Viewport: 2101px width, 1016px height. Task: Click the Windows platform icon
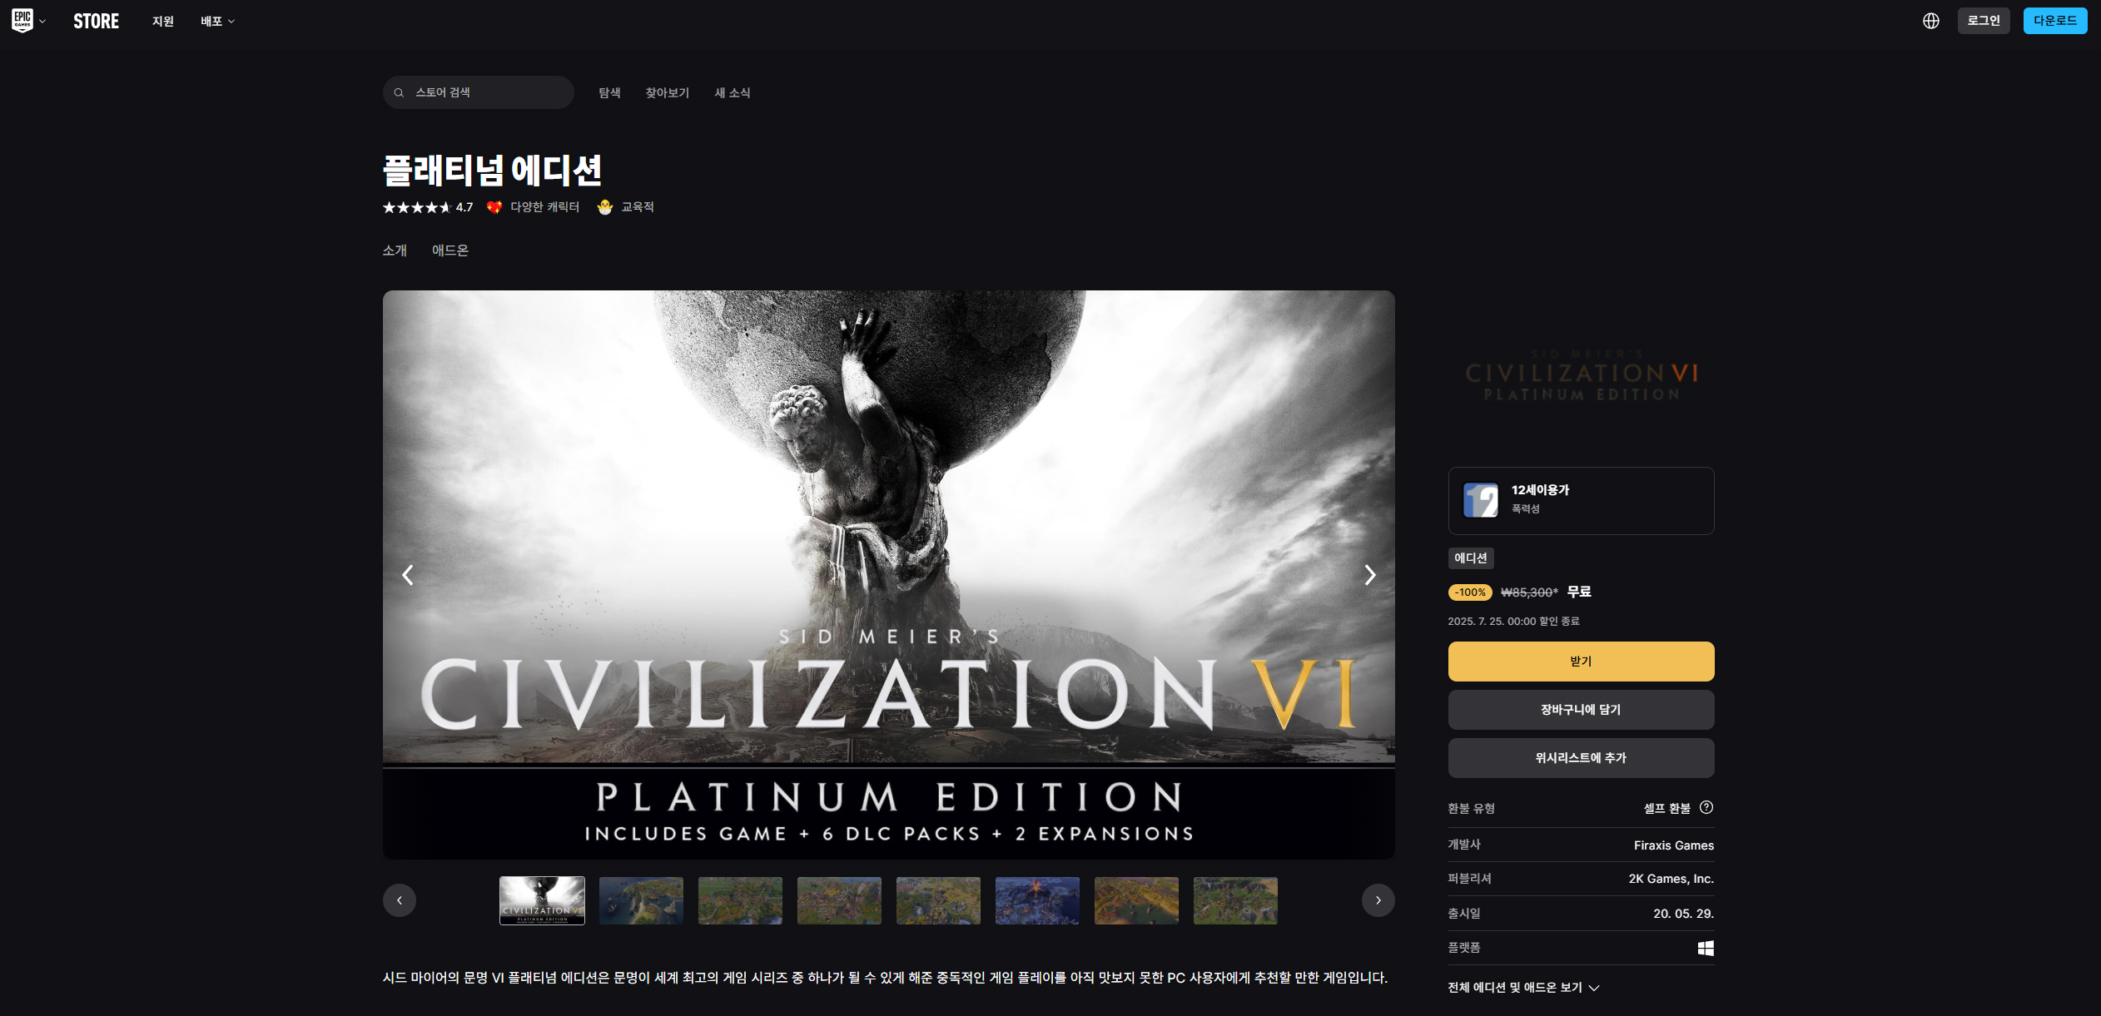tap(1705, 948)
